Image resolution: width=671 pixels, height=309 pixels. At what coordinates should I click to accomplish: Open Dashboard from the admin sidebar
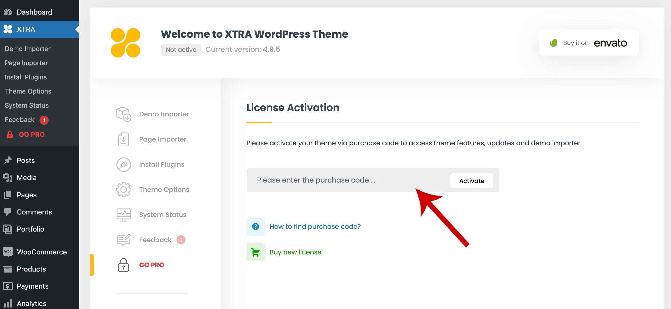pos(34,12)
